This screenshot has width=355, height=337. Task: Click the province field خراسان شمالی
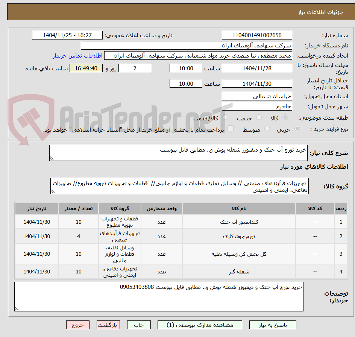(257, 96)
